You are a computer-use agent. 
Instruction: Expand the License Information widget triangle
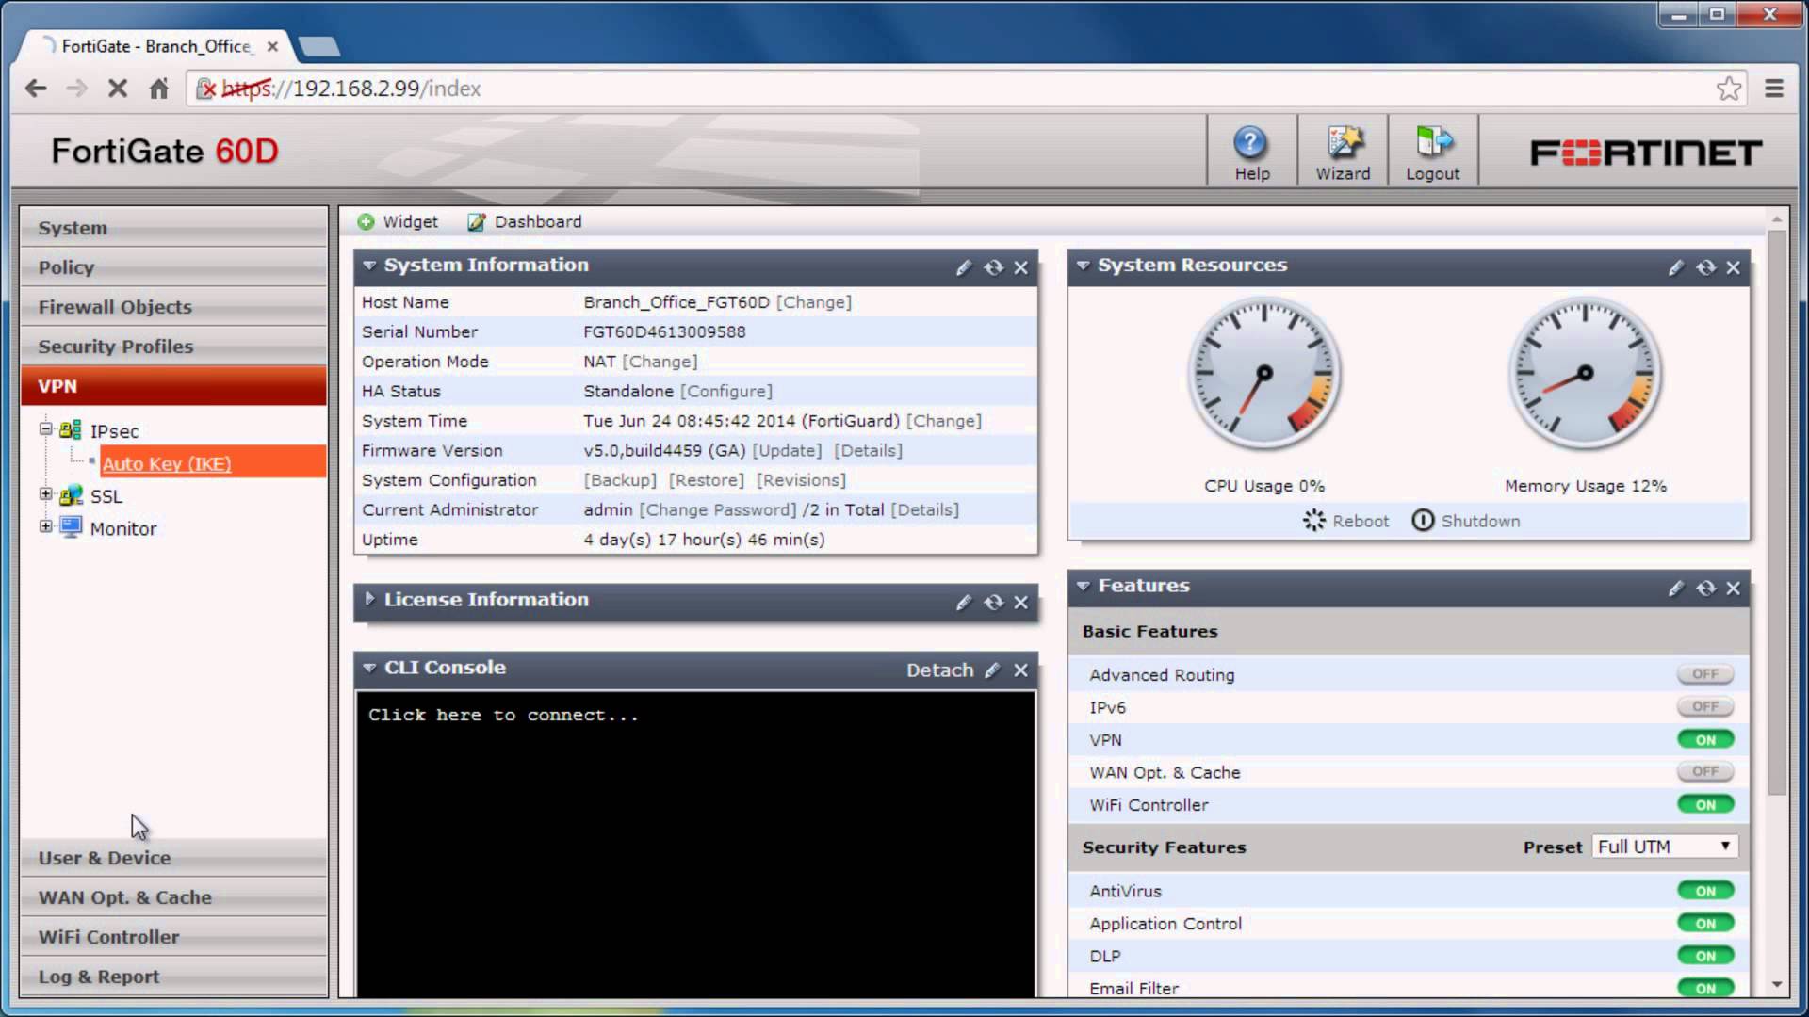(x=369, y=599)
